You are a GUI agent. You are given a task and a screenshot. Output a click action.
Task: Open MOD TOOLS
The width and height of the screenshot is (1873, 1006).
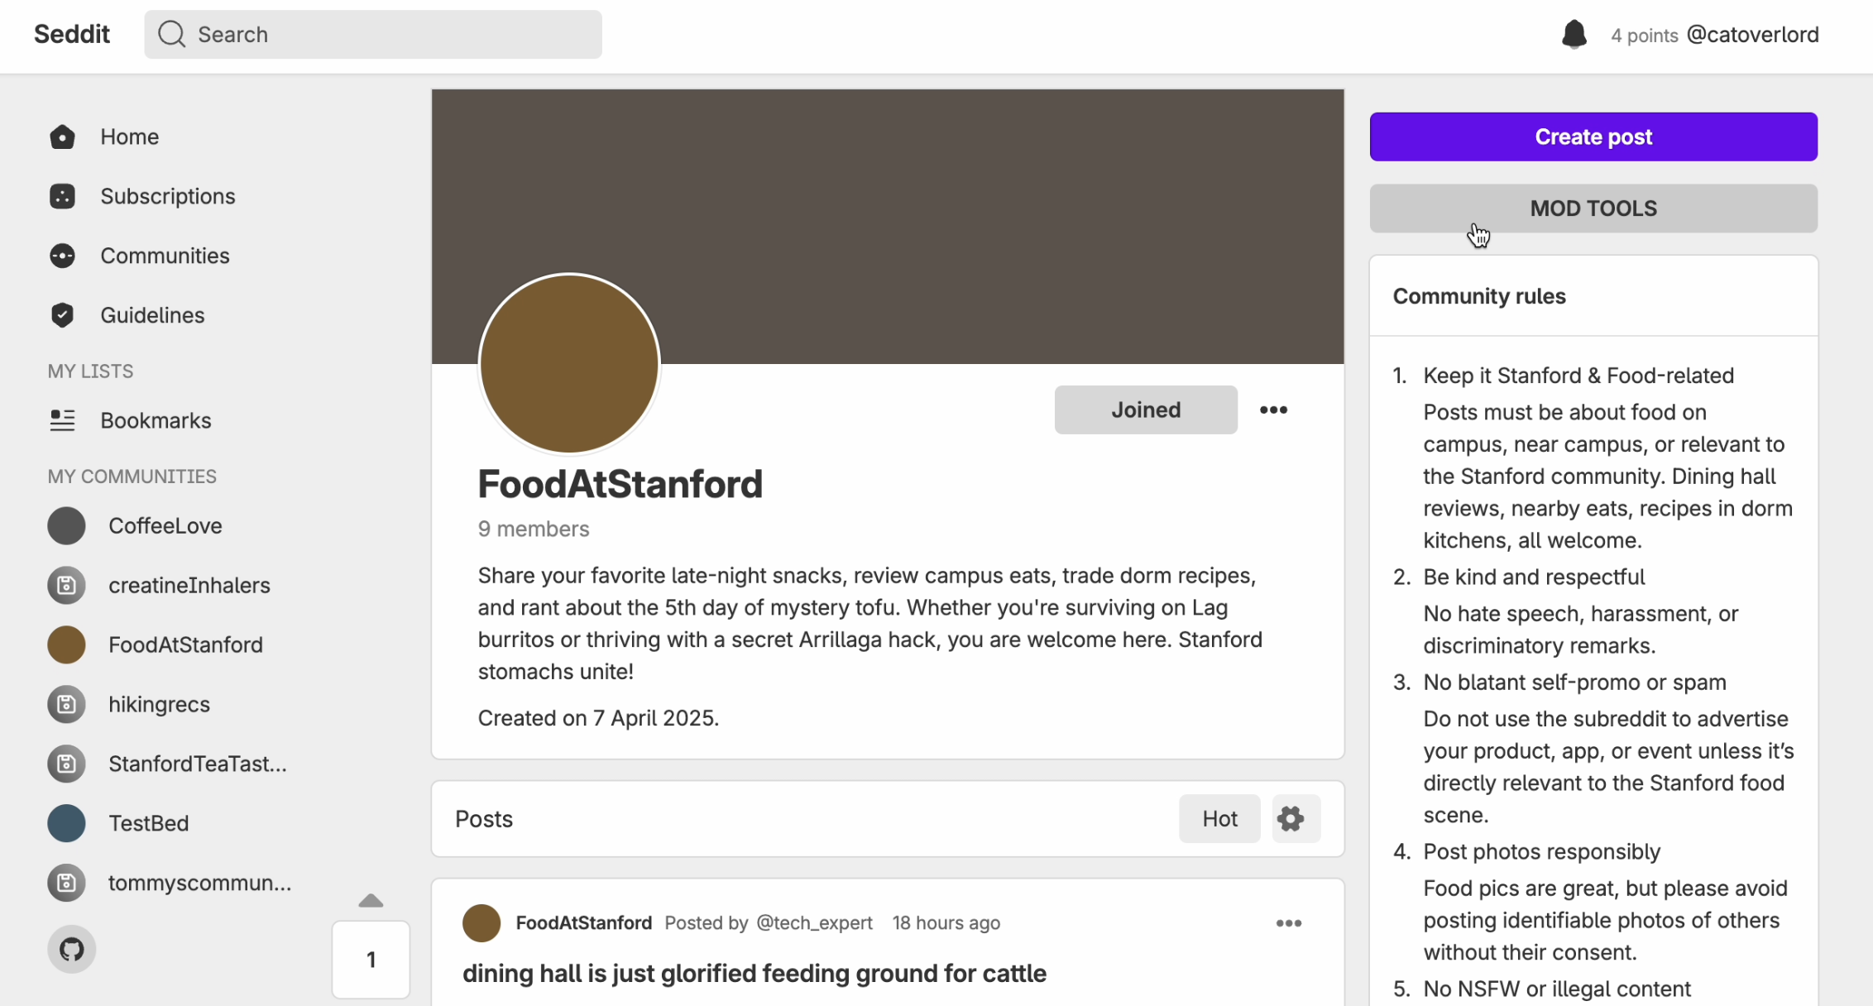pos(1593,208)
